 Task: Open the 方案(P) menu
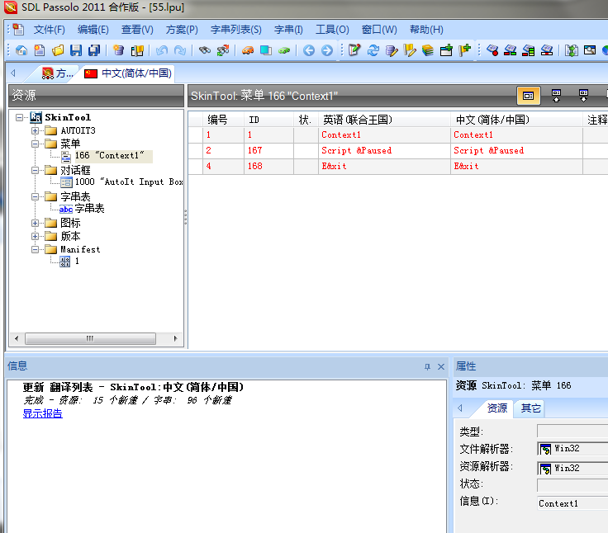[x=182, y=30]
